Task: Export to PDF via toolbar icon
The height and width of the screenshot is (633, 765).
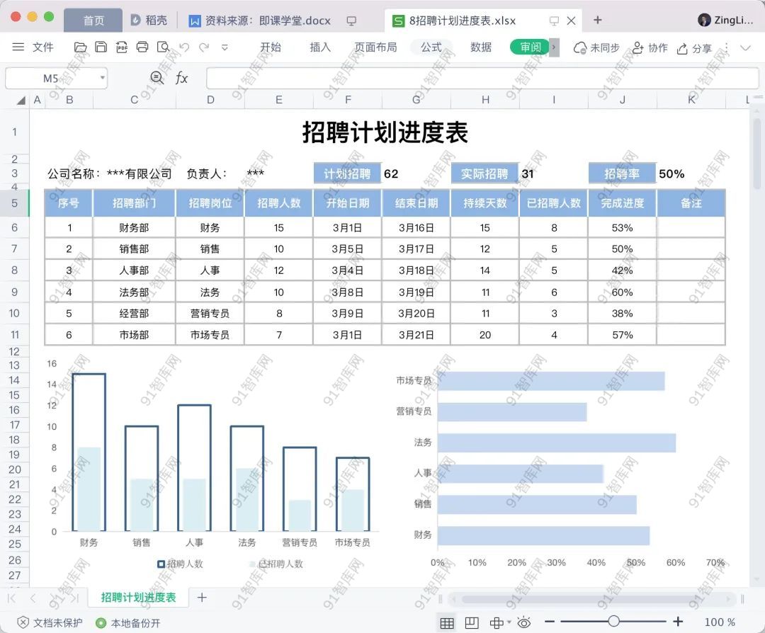Action: [x=122, y=47]
